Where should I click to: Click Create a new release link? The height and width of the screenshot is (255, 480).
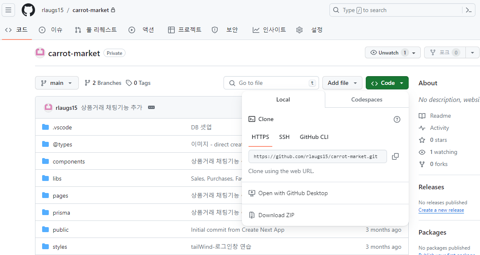441,210
